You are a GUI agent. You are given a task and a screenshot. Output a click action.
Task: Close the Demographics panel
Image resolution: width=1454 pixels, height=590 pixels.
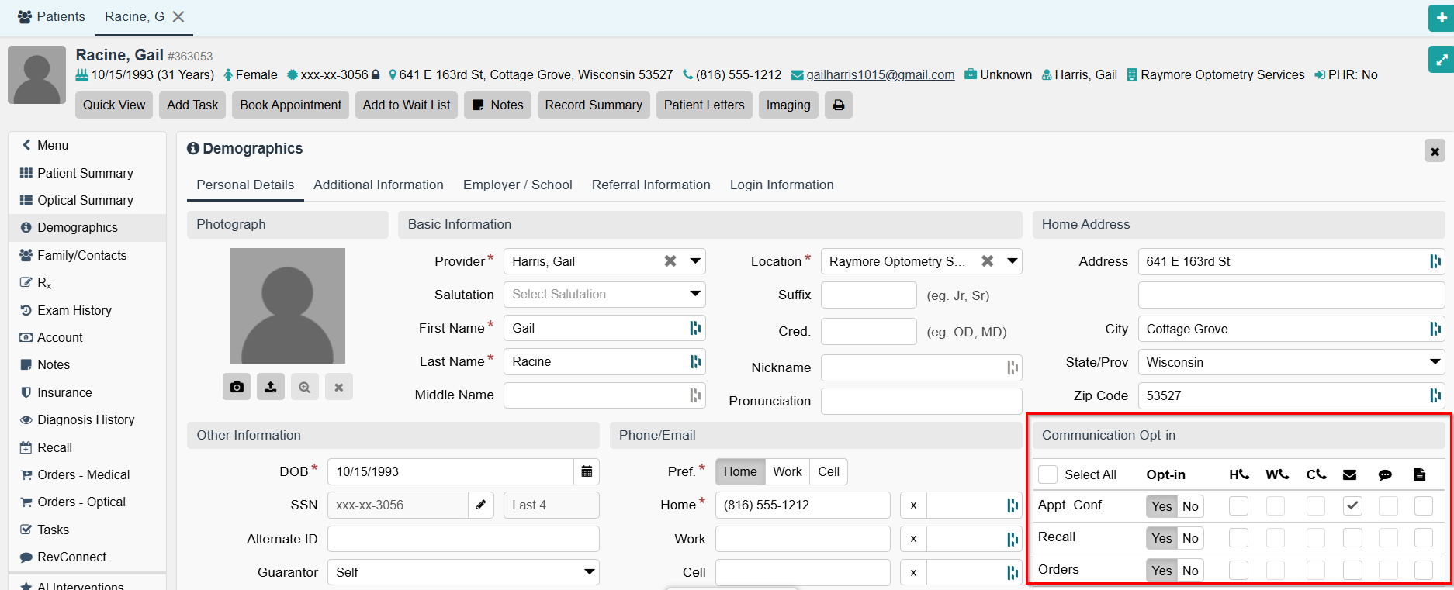tap(1435, 151)
